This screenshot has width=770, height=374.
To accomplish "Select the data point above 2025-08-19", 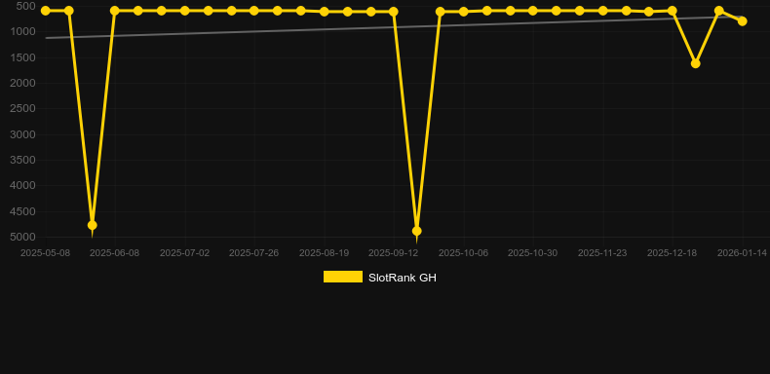I will pyautogui.click(x=325, y=12).
